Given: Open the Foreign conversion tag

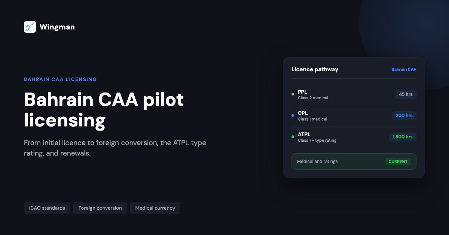Looking at the screenshot, I should pyautogui.click(x=100, y=208).
